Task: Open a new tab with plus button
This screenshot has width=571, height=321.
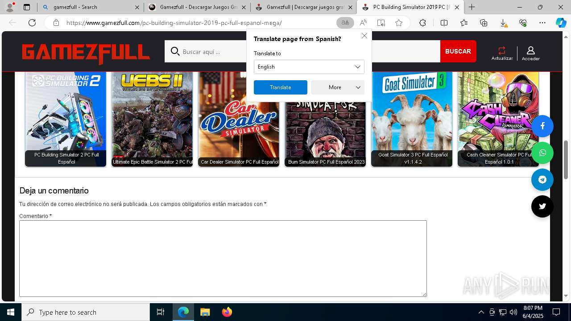Action: 472,7
